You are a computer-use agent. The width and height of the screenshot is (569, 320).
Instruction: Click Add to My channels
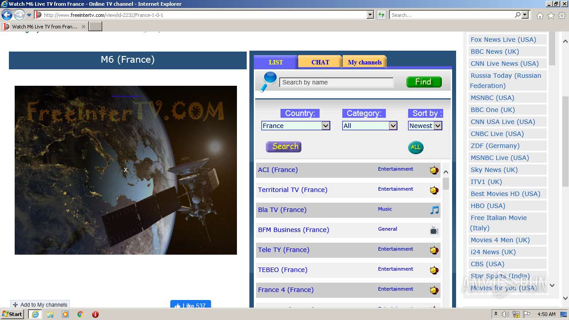click(40, 304)
